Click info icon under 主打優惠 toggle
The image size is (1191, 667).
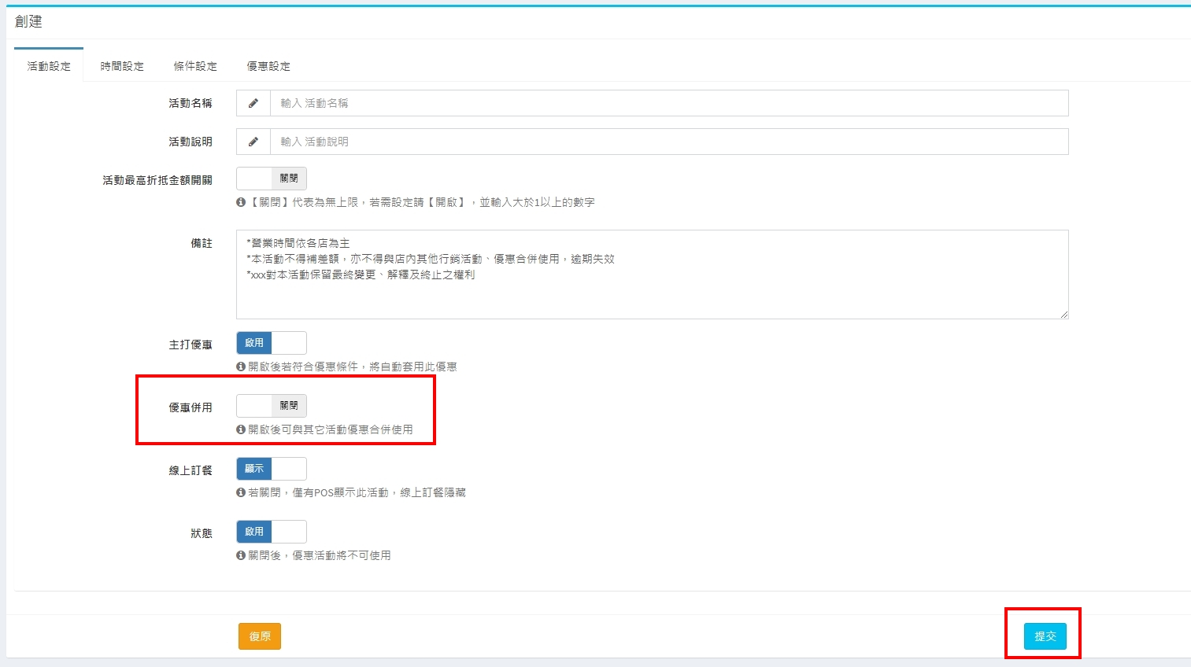pyautogui.click(x=241, y=367)
